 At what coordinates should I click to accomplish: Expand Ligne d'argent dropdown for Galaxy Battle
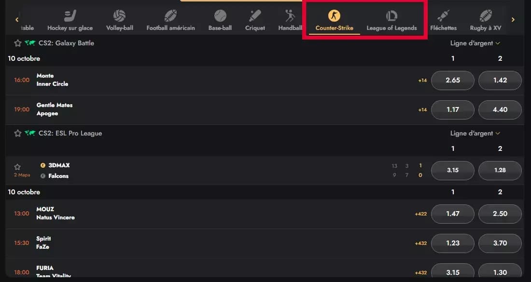[475, 43]
